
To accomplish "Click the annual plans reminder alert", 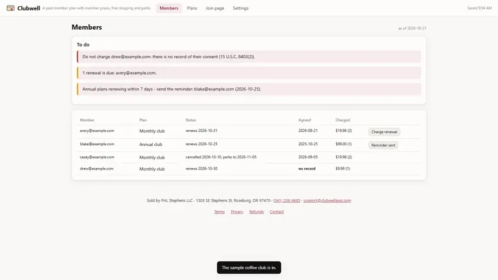I will tap(249, 89).
